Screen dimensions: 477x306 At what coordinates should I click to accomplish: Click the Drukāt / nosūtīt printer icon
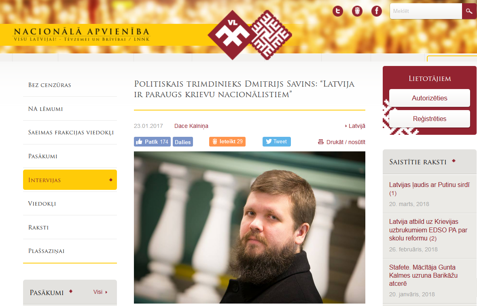tap(321, 142)
